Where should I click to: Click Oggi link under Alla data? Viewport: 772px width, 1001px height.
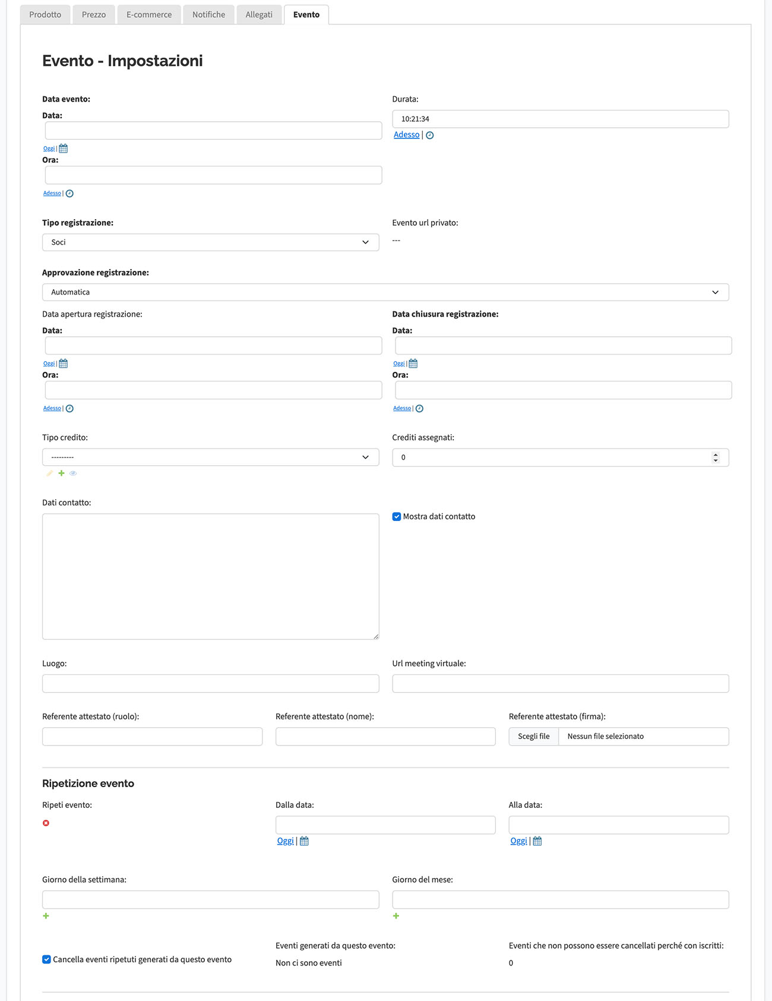click(x=519, y=841)
